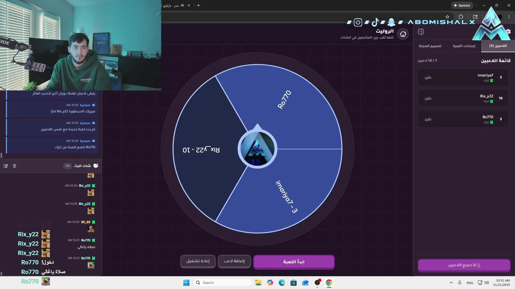Image resolution: width=515 pixels, height=289 pixels.
Task: Open the settings gear in the players panel
Action: [x=509, y=31]
